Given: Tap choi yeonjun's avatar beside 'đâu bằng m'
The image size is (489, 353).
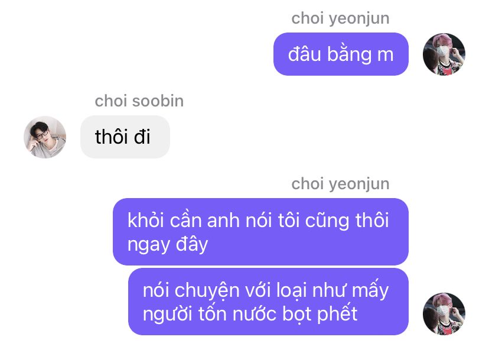Looking at the screenshot, I should [x=444, y=54].
